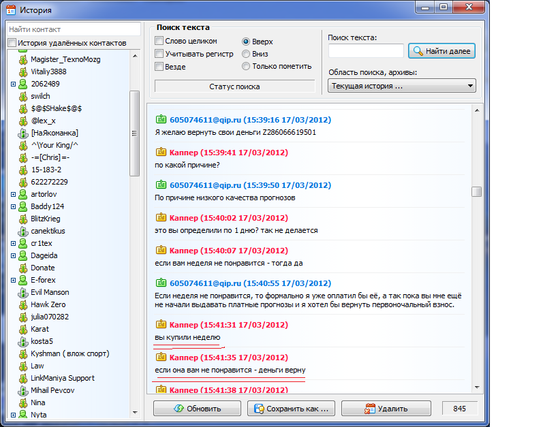Click message icon at 15:39:16 entry
The width and height of the screenshot is (558, 427).
(161, 119)
